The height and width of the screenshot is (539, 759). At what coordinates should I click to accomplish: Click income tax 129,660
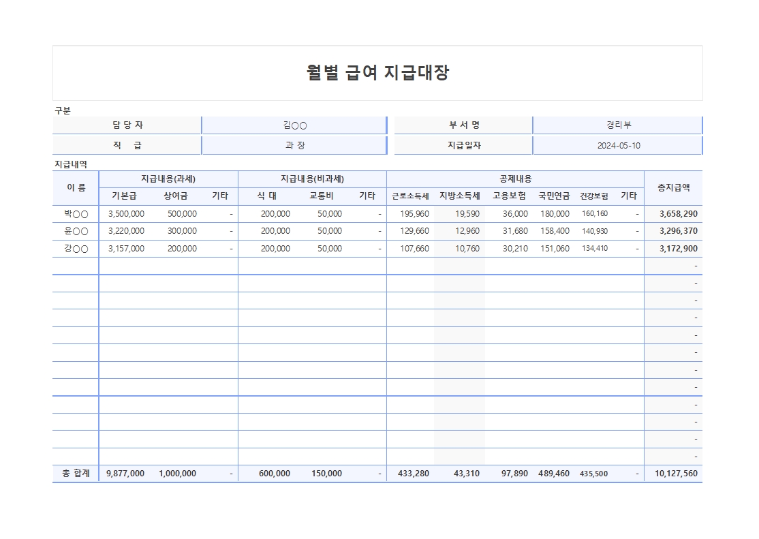(x=414, y=232)
